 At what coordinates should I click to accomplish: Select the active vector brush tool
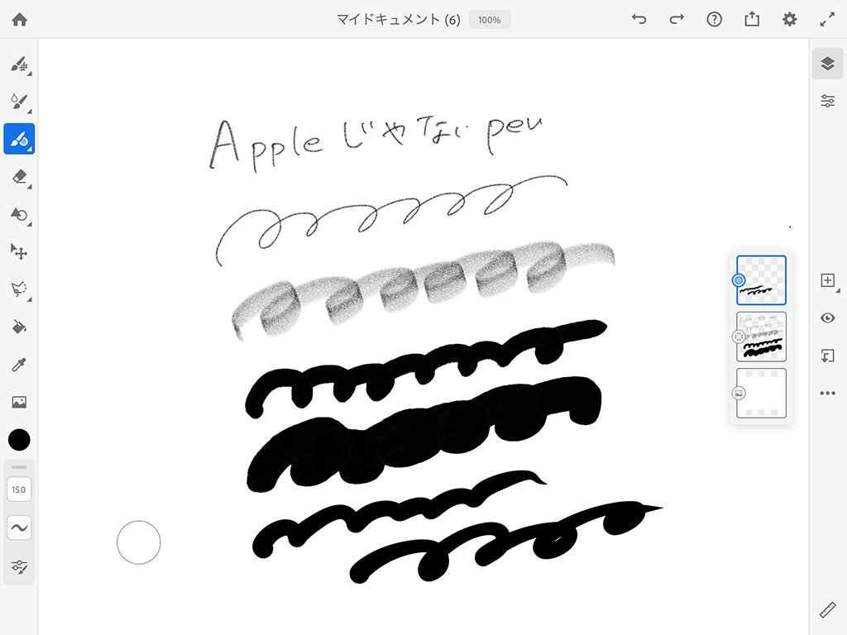pyautogui.click(x=20, y=139)
